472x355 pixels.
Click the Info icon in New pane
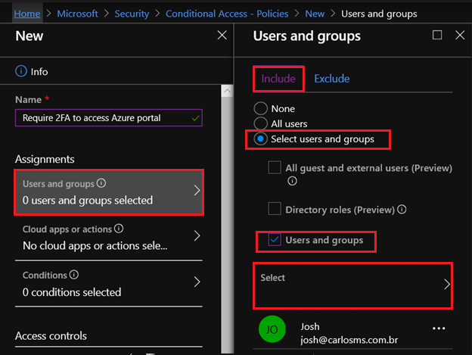coord(20,71)
